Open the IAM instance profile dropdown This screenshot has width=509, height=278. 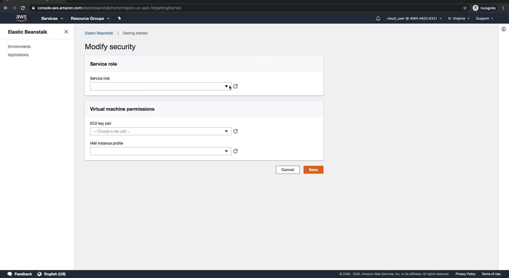(x=161, y=151)
